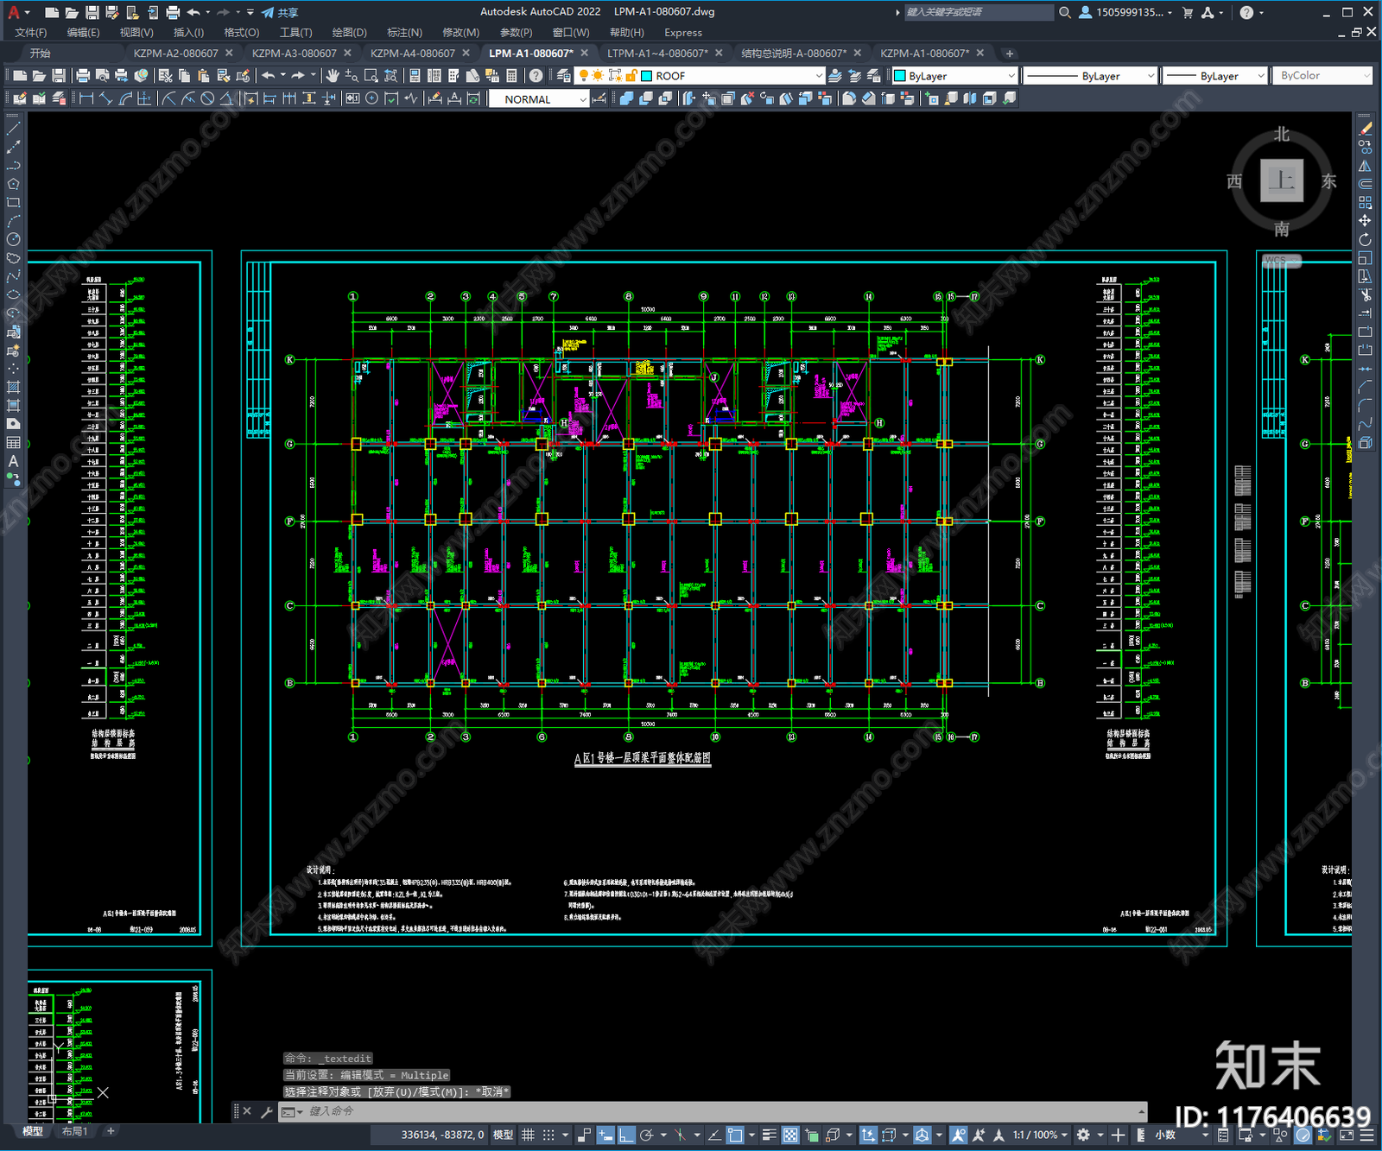Click Move tool in modify toolbar

click(x=1365, y=221)
